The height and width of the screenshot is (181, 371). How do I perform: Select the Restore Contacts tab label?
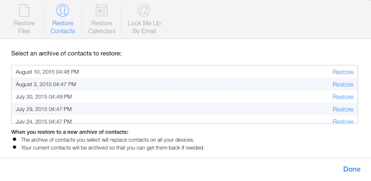pos(63,27)
